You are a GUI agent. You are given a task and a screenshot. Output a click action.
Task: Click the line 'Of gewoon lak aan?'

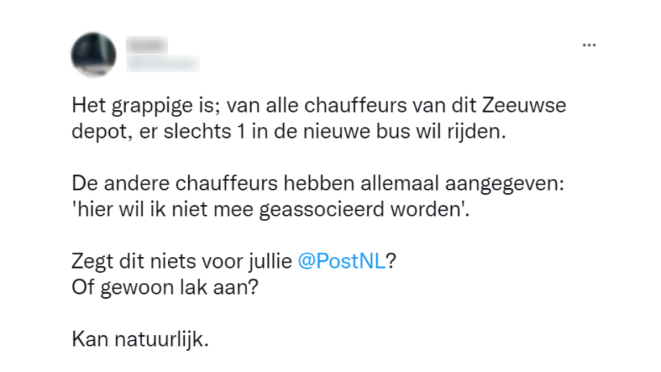tap(165, 287)
